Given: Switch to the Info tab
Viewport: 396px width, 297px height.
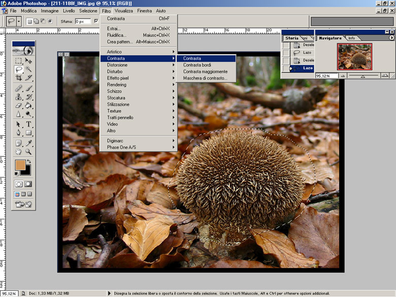Looking at the screenshot, I should click(x=351, y=38).
